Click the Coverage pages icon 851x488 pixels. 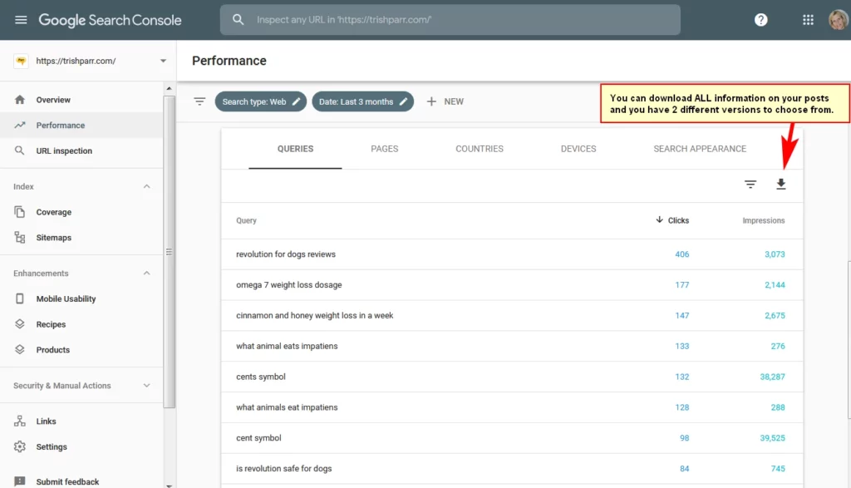[x=20, y=212]
